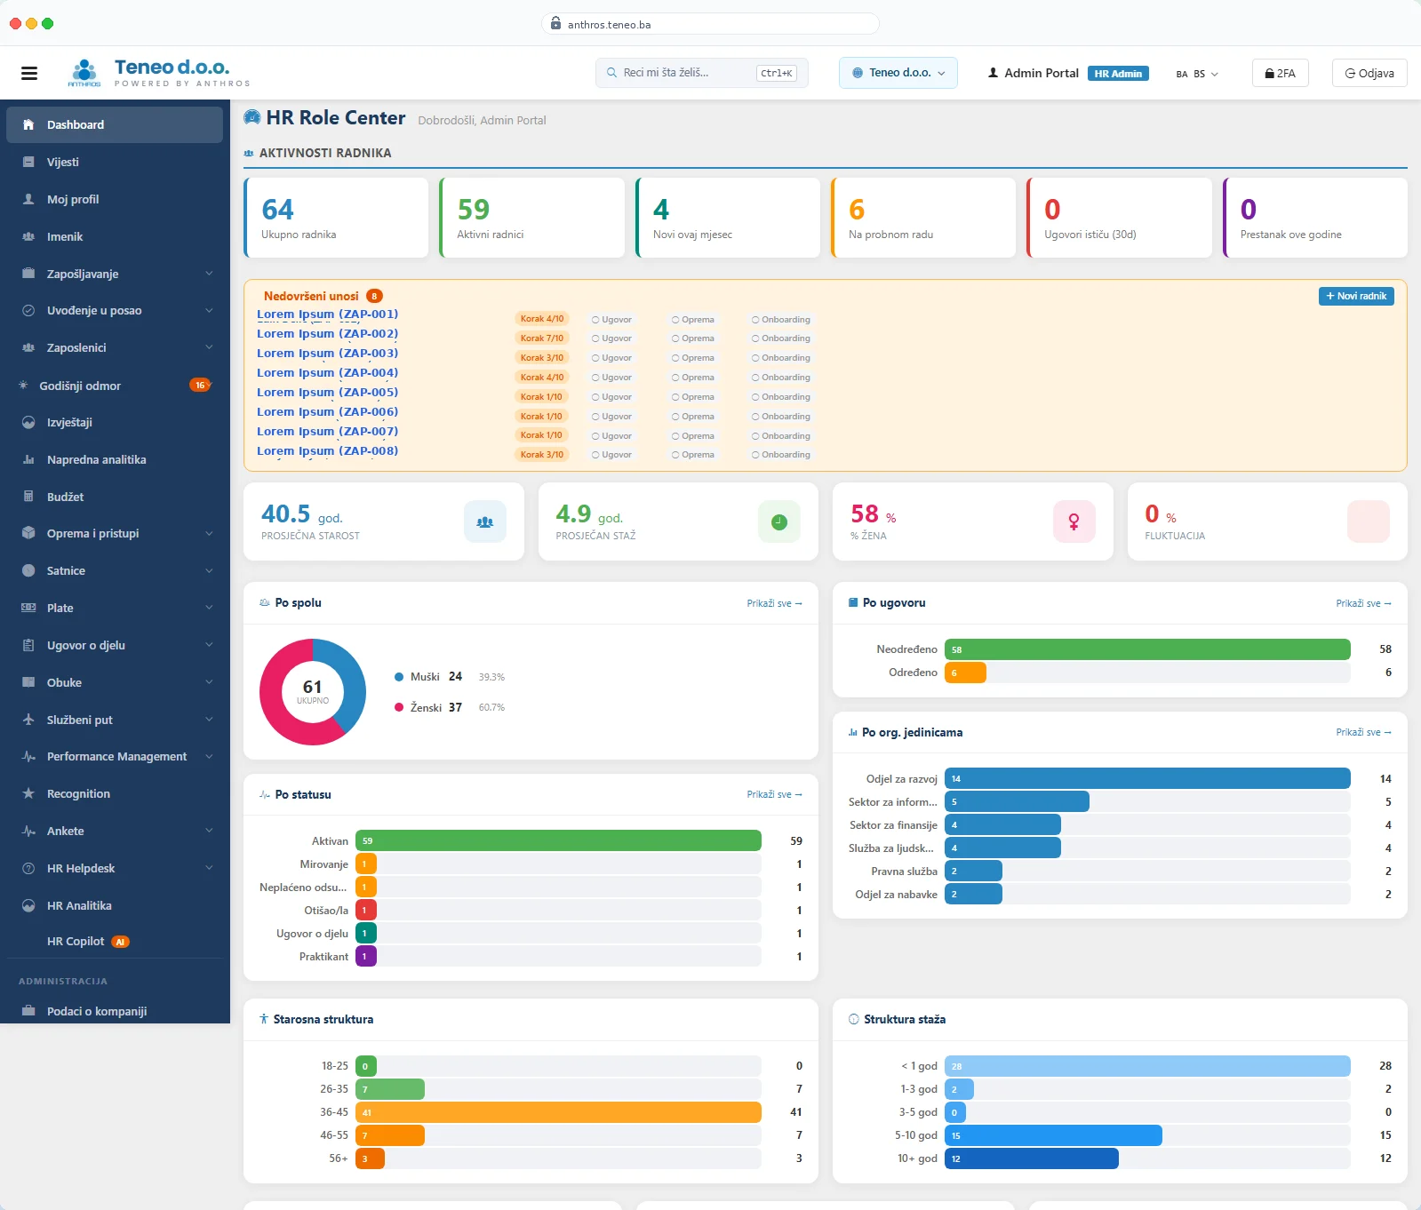Click the Na probnom radu card

tap(923, 218)
